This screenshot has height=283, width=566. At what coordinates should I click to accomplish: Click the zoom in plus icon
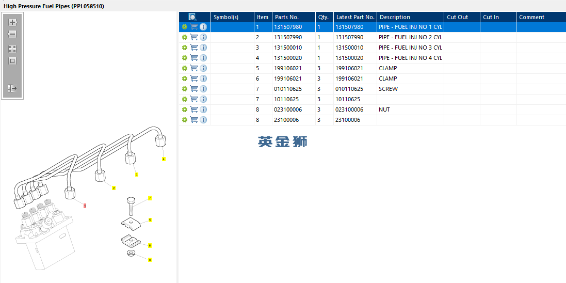[12, 22]
